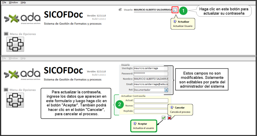Click the green checkmark Aceptar icon
The width and height of the screenshot is (257, 136).
(164, 118)
